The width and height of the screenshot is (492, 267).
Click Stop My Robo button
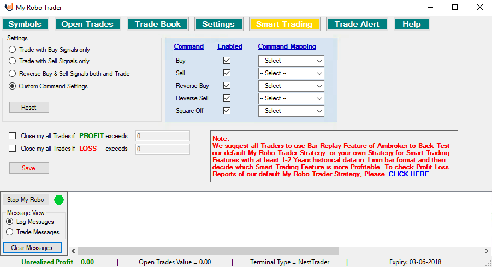coord(26,199)
